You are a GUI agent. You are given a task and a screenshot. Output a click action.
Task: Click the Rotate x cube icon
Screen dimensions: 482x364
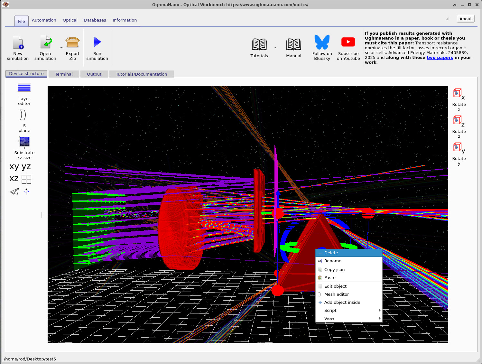pos(458,94)
